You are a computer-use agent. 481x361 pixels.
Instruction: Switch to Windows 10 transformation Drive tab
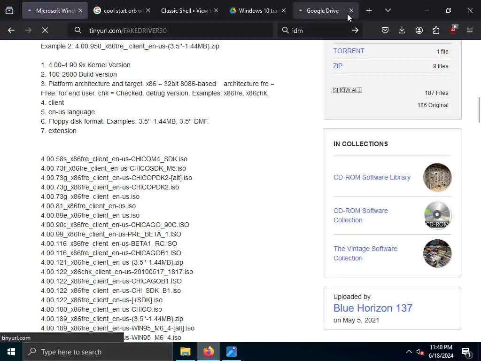tap(258, 11)
